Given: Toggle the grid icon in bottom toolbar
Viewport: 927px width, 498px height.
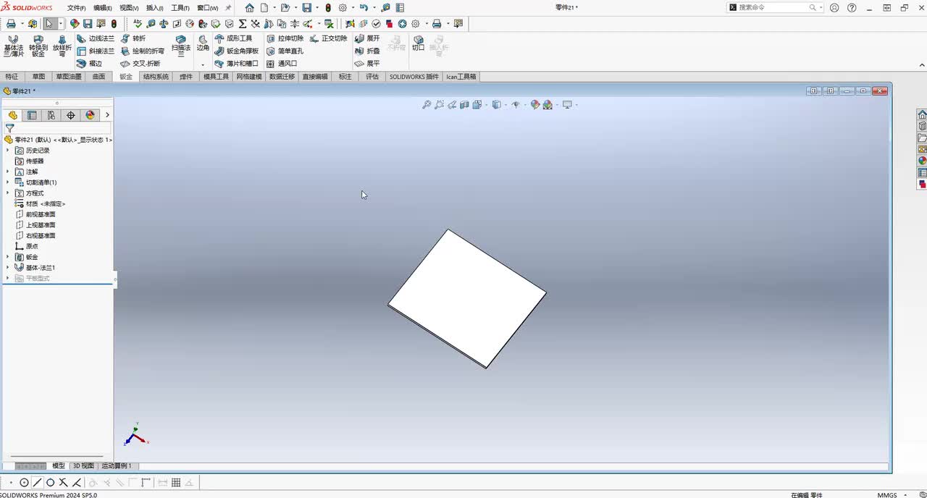Looking at the screenshot, I should (176, 483).
